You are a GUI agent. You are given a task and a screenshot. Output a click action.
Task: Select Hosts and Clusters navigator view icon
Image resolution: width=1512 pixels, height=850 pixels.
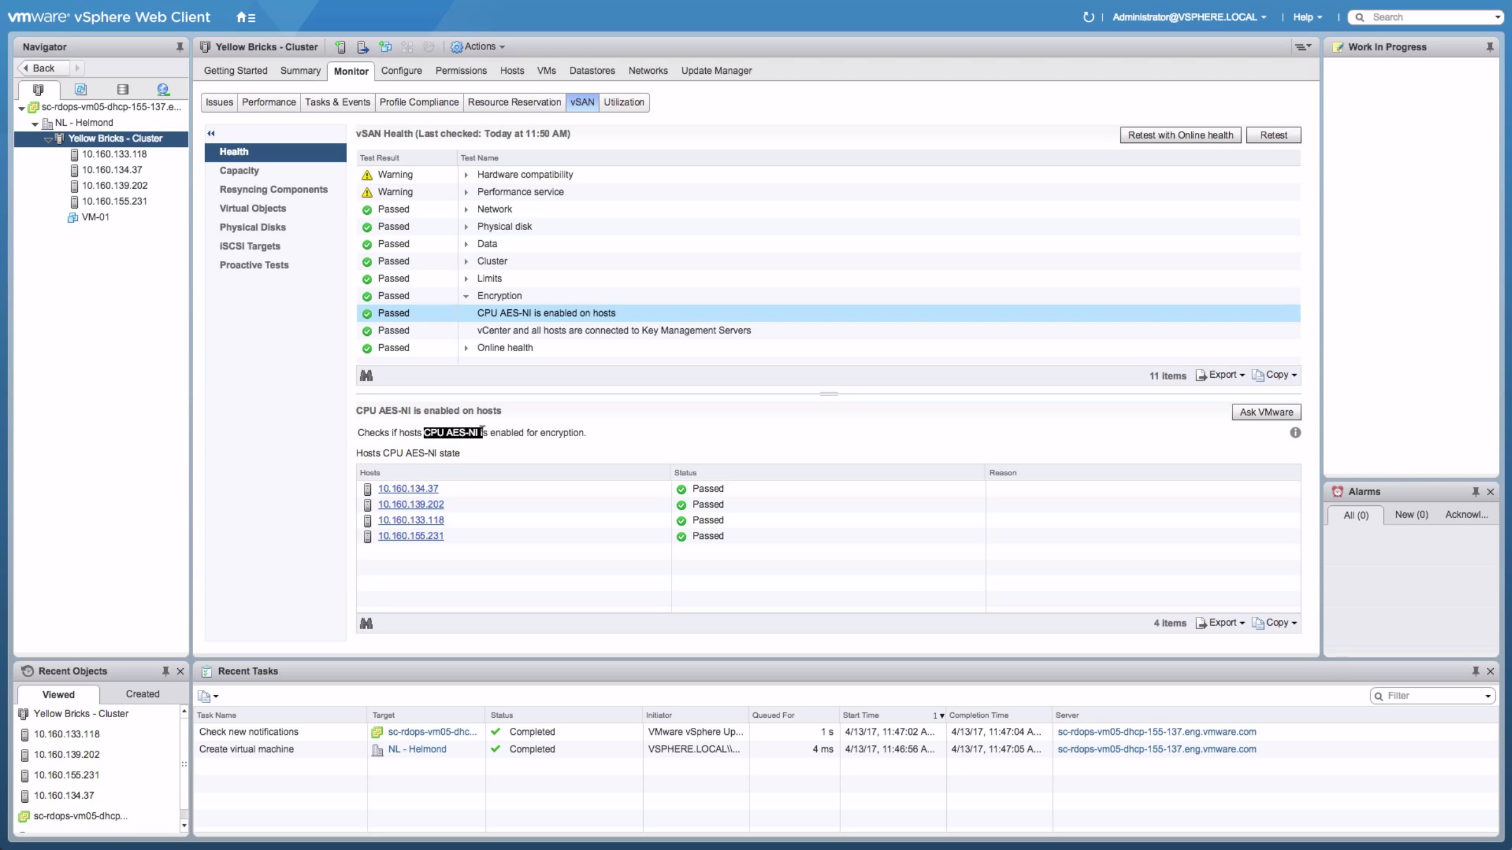[38, 89]
